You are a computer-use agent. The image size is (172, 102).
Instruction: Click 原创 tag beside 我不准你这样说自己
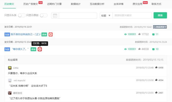pos(44,34)
